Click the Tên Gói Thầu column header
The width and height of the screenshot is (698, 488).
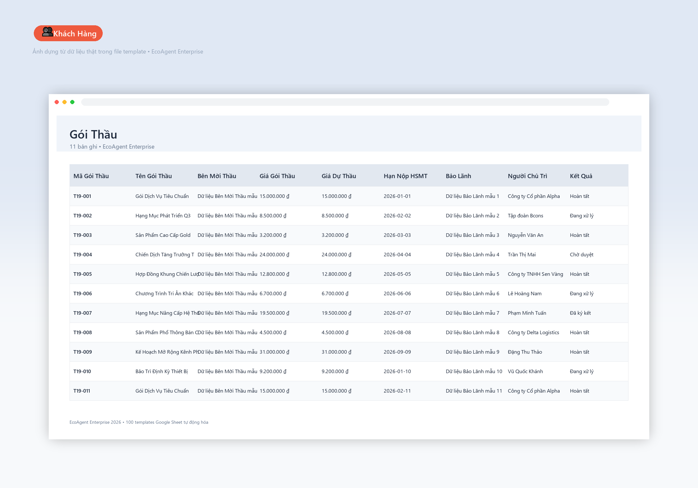pyautogui.click(x=154, y=176)
